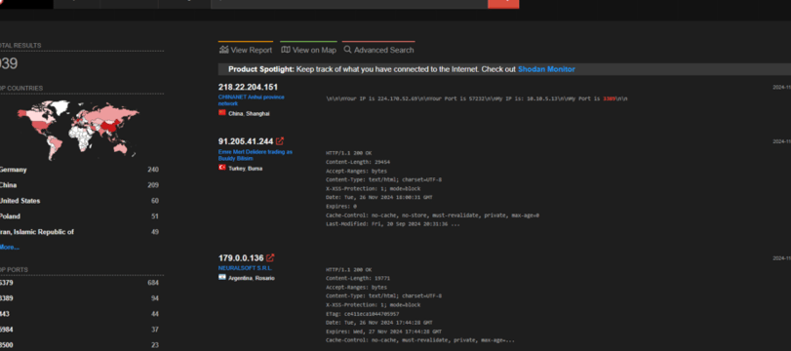This screenshot has width=791, height=351.
Task: Click the red search button in the top bar
Action: 503,4
